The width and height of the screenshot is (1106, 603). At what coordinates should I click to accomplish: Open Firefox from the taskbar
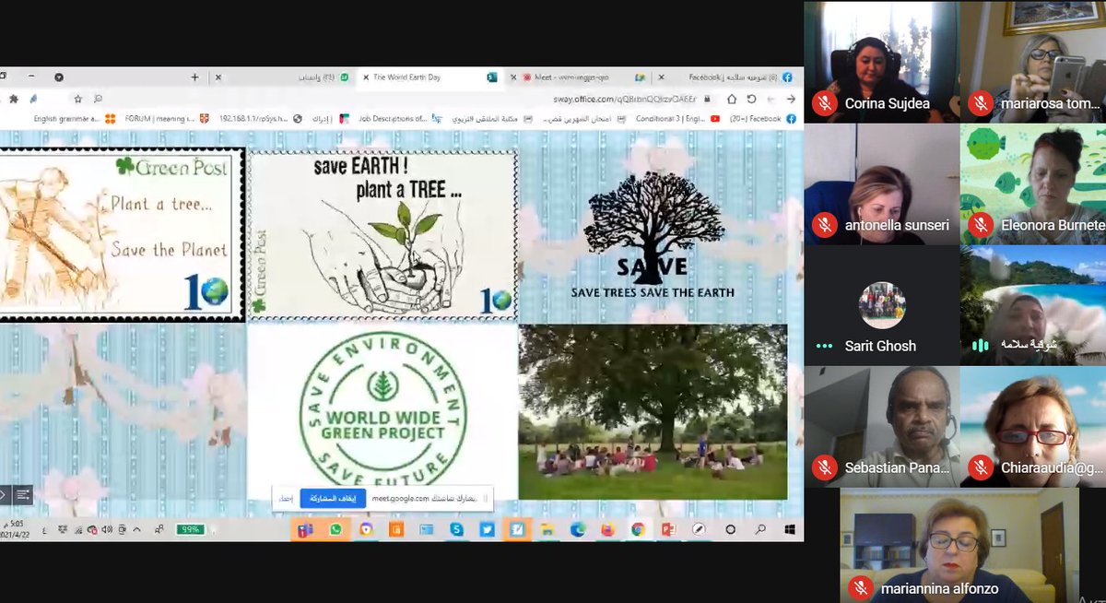click(607, 529)
